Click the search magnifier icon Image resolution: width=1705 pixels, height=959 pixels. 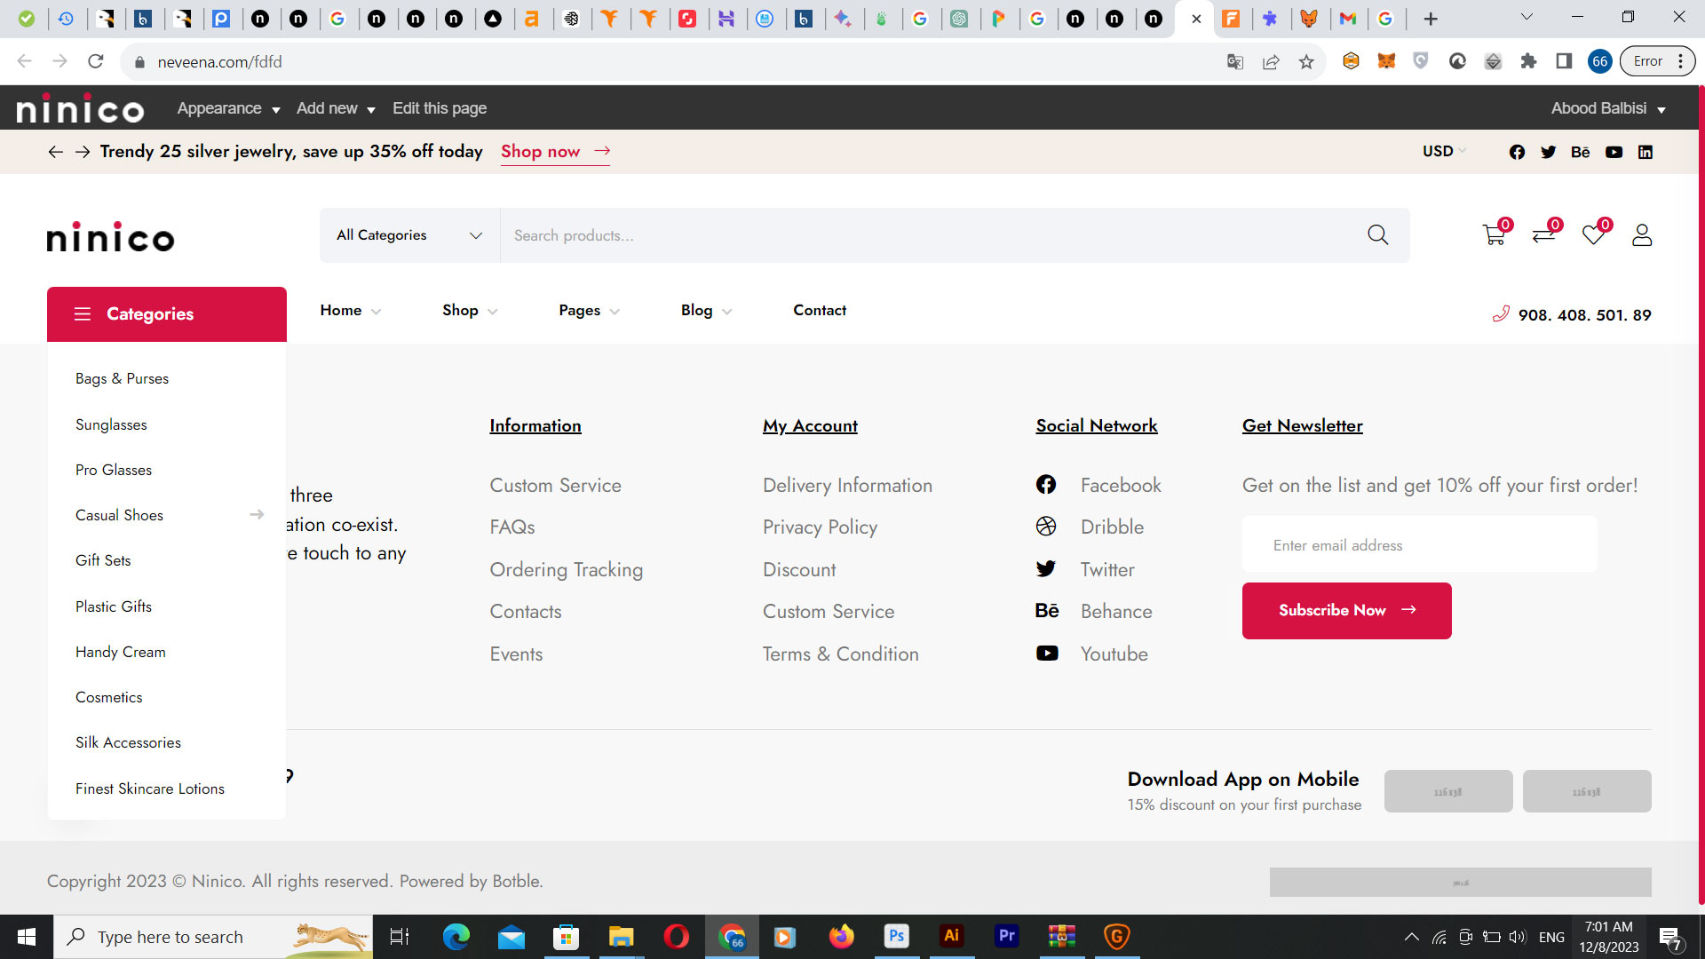click(x=1377, y=235)
